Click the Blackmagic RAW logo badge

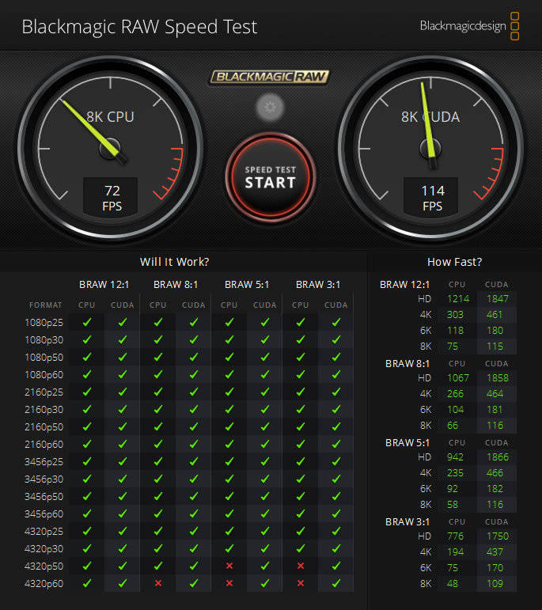[x=270, y=77]
